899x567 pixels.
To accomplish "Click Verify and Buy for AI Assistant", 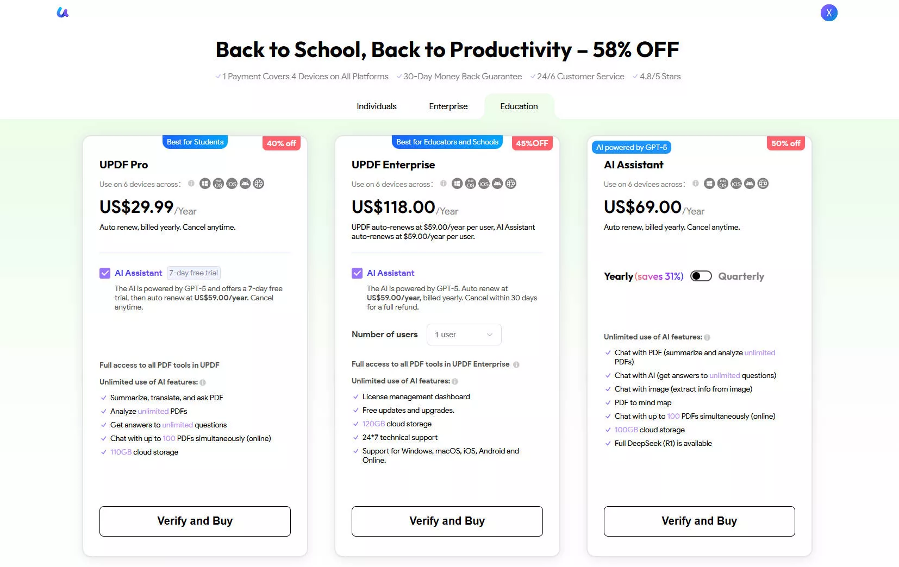I will click(x=699, y=521).
